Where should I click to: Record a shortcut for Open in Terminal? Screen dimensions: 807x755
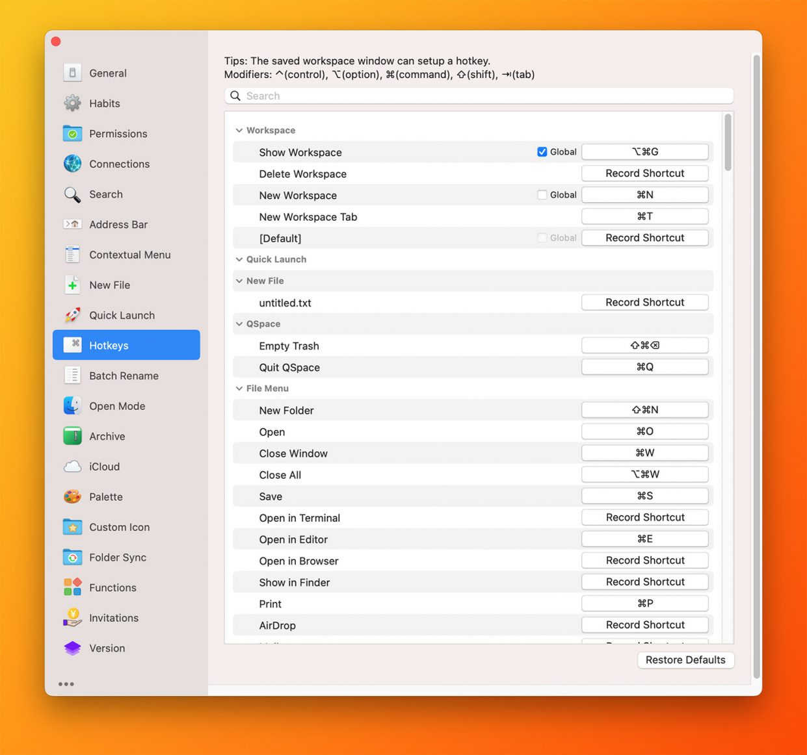click(644, 517)
